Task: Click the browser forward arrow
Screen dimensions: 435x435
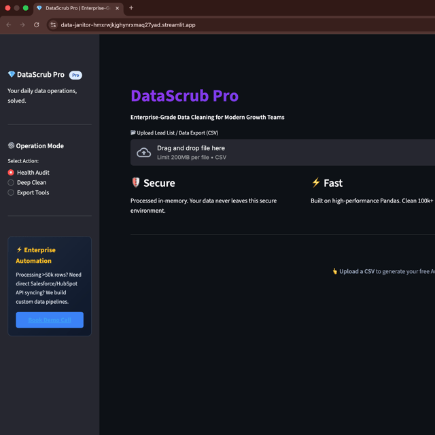Action: pos(22,25)
